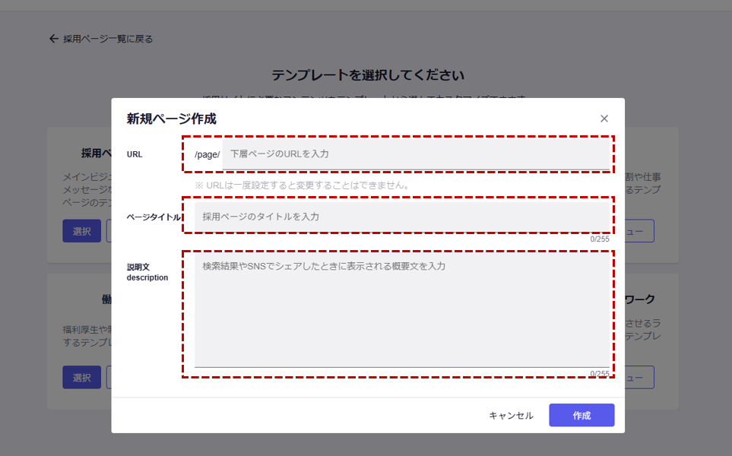
Task: Click the ページタイトル label
Action: click(154, 217)
